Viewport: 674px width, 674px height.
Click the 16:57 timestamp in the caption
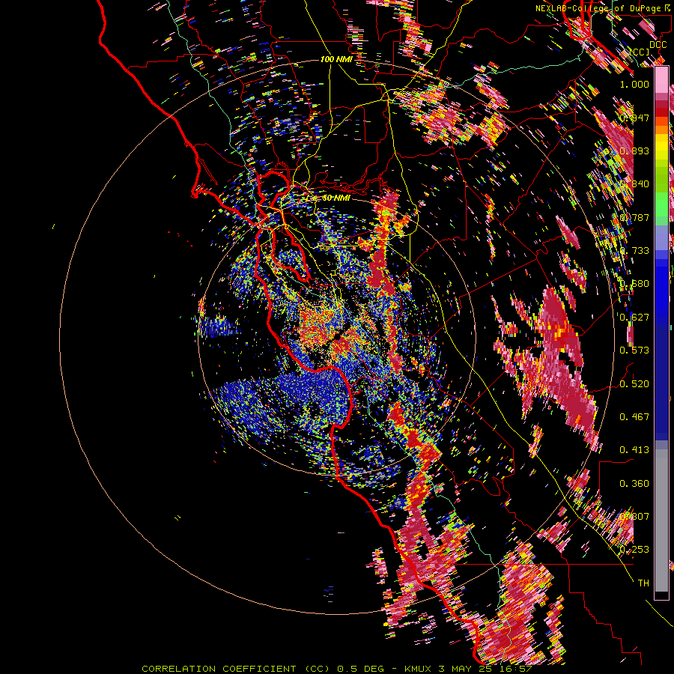(x=517, y=669)
